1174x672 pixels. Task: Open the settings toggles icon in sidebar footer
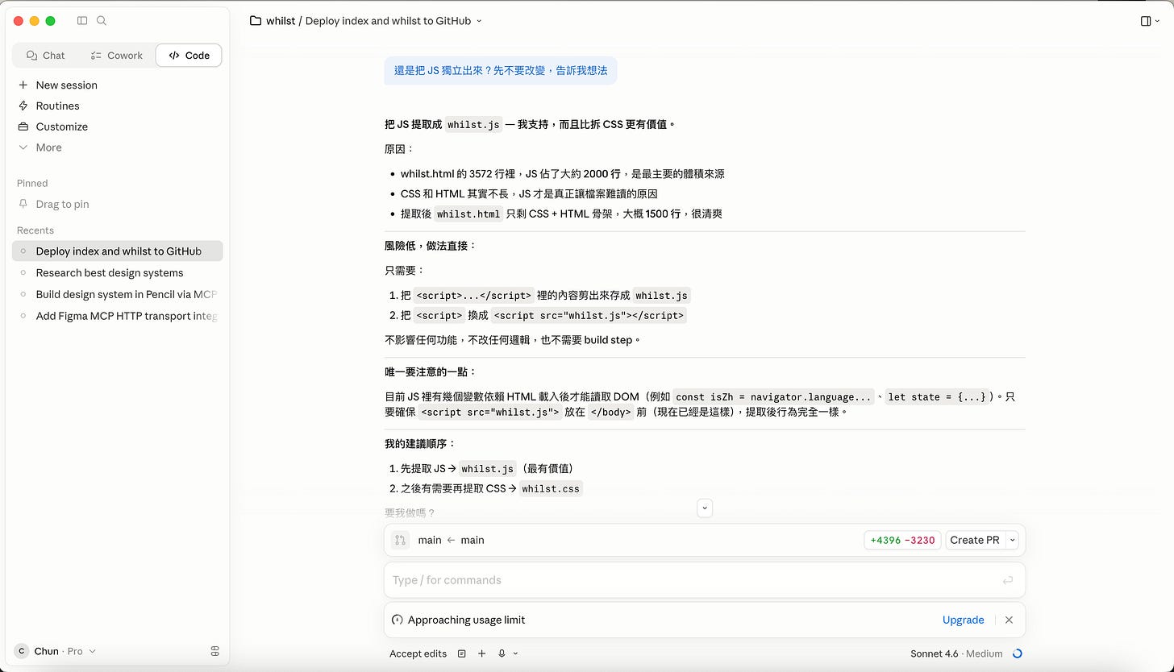tap(214, 651)
